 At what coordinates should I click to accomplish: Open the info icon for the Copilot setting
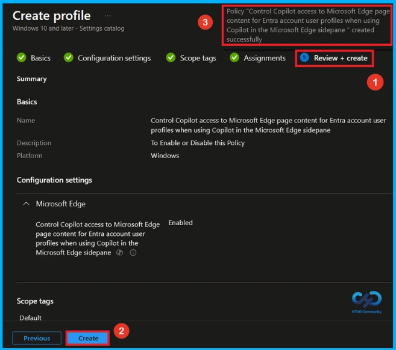pos(133,252)
